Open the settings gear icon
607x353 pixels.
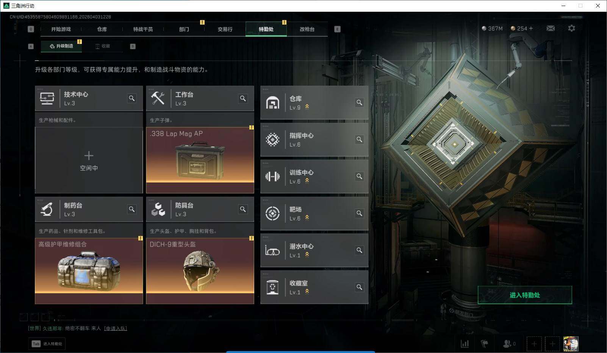click(571, 28)
